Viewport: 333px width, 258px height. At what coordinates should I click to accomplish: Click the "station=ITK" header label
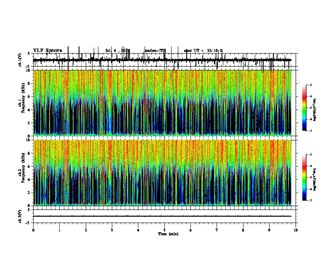(x=155, y=51)
